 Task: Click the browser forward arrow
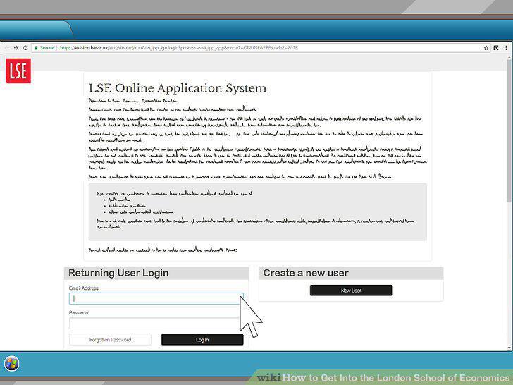(16, 48)
